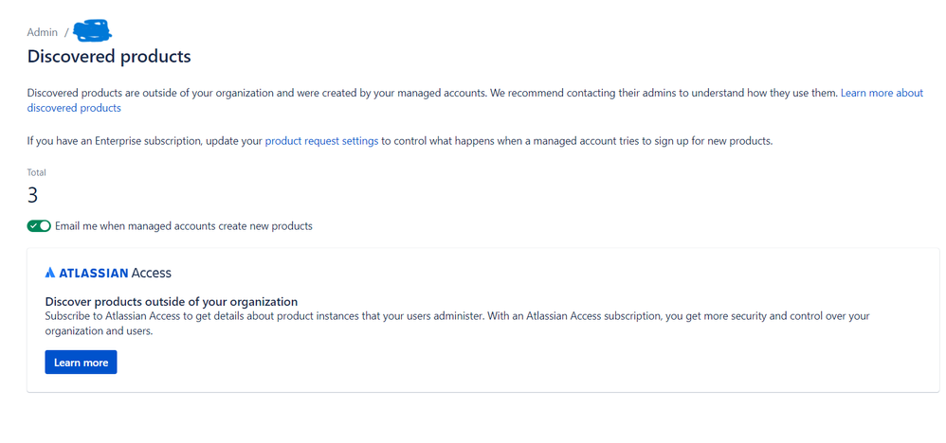Open the redacted organization breadcrumb

92,31
